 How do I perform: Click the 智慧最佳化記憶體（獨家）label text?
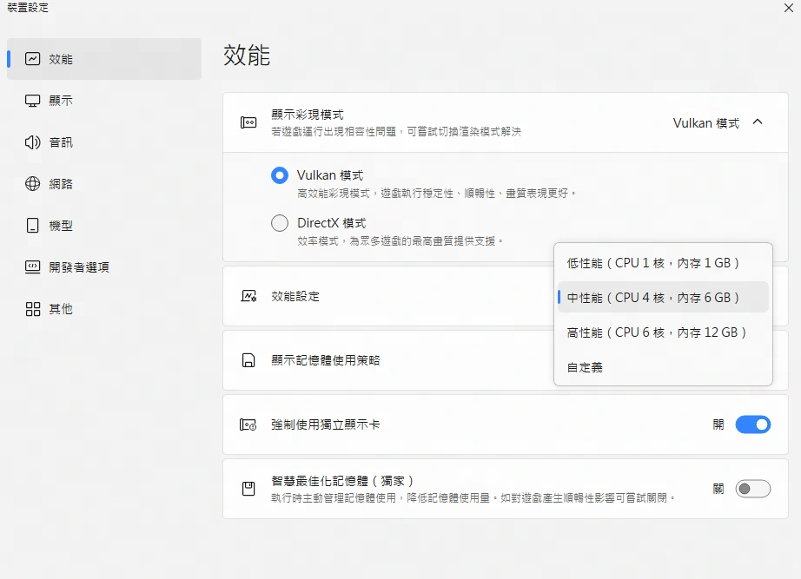coord(342,481)
